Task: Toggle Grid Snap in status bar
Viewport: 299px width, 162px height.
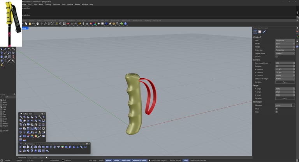Action: click(93, 160)
